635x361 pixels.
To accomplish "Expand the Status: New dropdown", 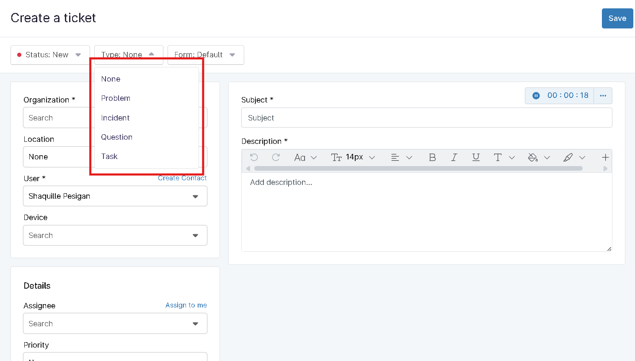I will pos(50,55).
